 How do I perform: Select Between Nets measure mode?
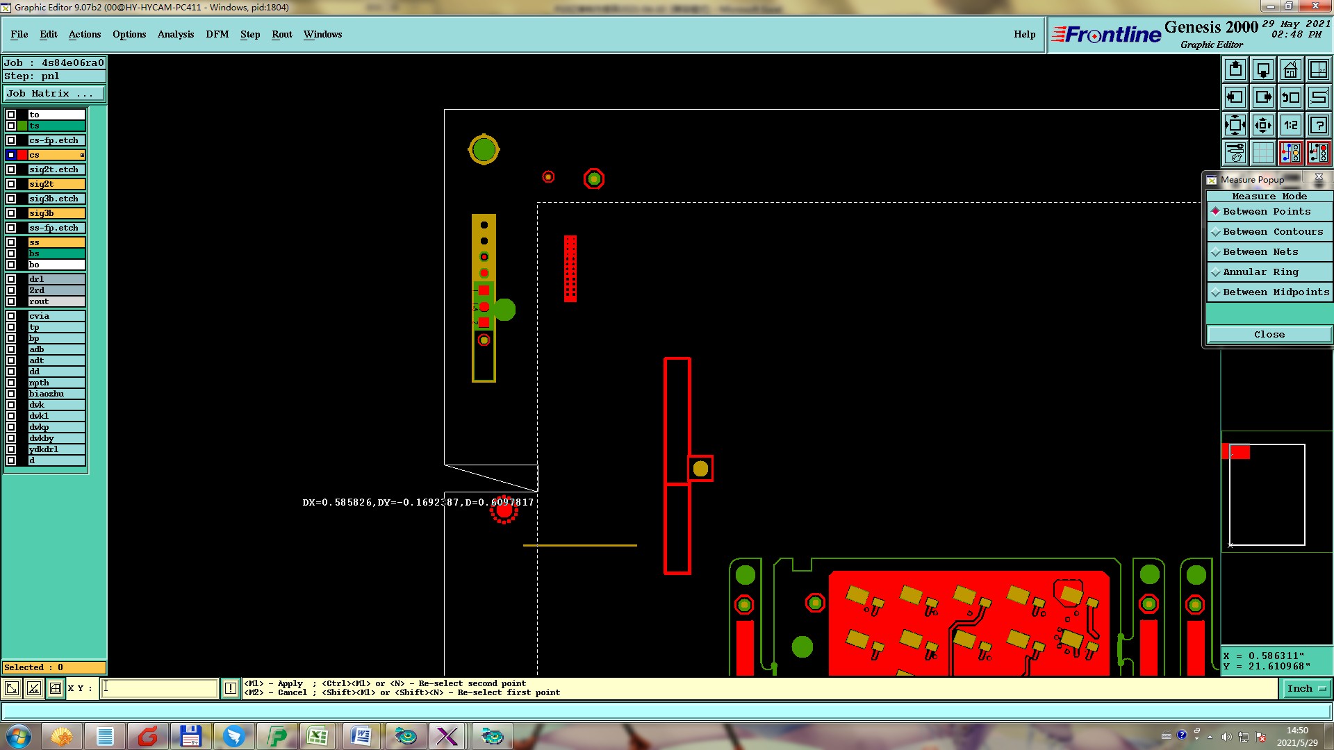click(x=1269, y=252)
